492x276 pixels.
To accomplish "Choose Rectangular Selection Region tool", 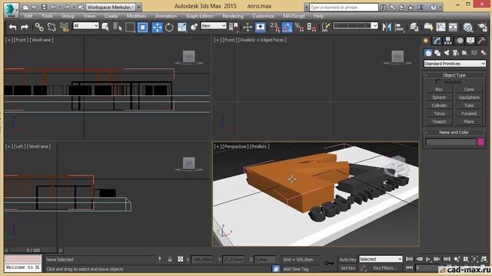I will 130,28.
